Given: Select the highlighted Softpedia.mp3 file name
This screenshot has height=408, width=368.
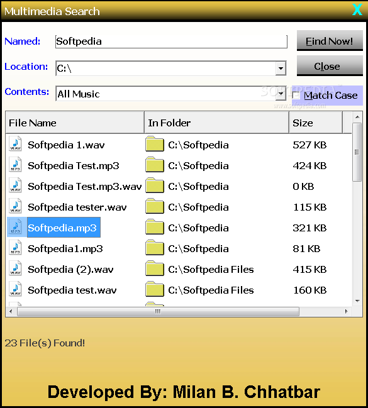Looking at the screenshot, I should (x=64, y=228).
